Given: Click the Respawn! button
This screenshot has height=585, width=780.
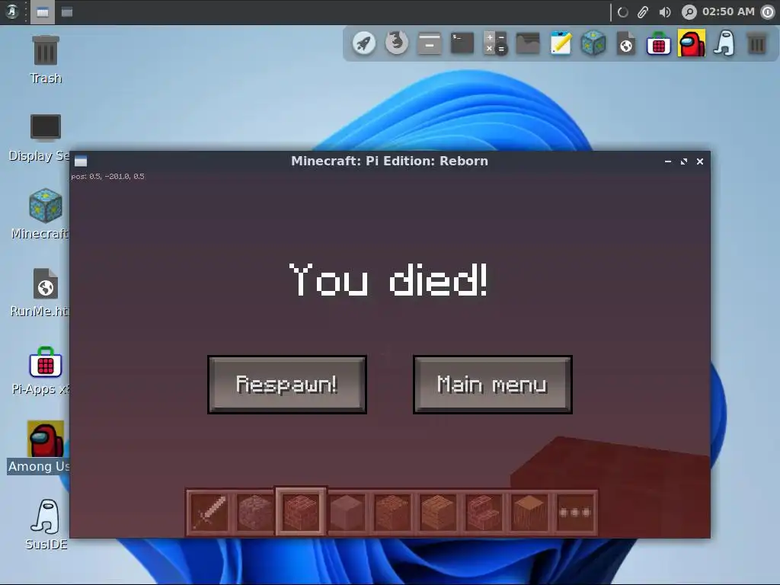Looking at the screenshot, I should pos(287,385).
